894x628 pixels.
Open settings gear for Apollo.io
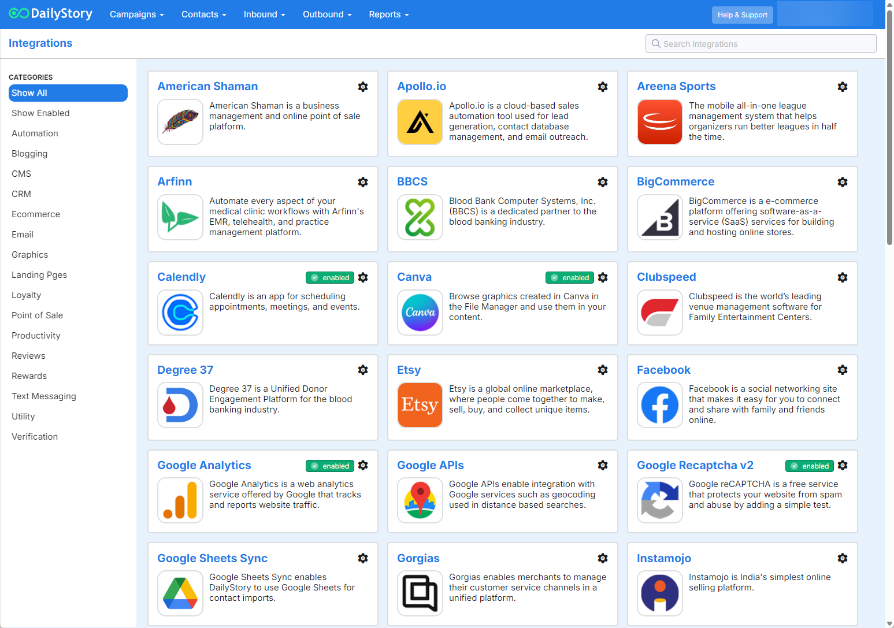coord(603,87)
